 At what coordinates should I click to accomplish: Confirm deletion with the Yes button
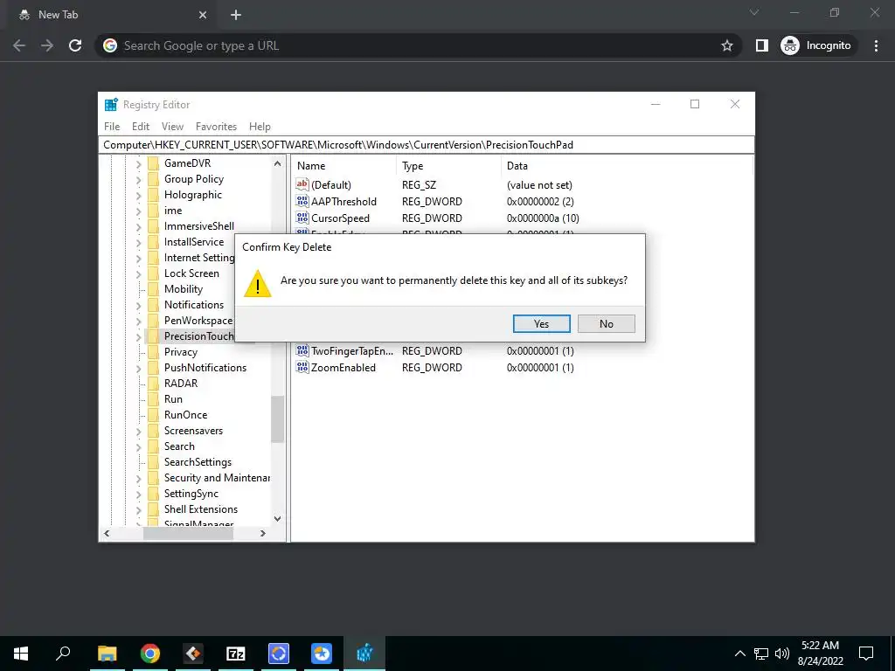coord(541,323)
